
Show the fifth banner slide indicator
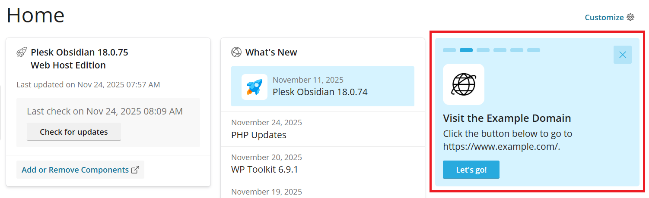517,50
